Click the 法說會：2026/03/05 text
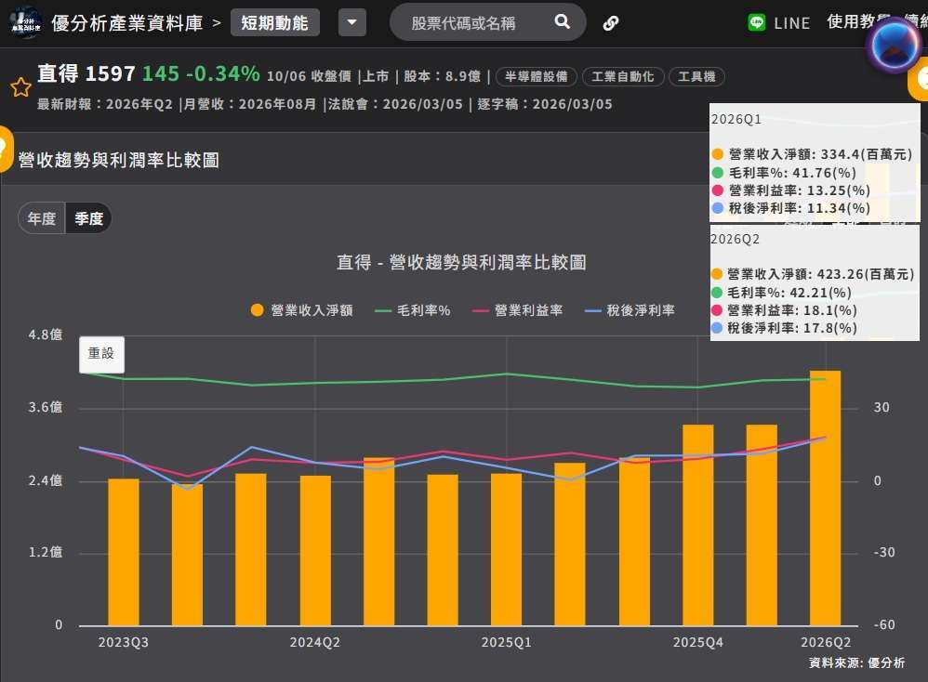Screen dimensions: 928x682 (395, 104)
